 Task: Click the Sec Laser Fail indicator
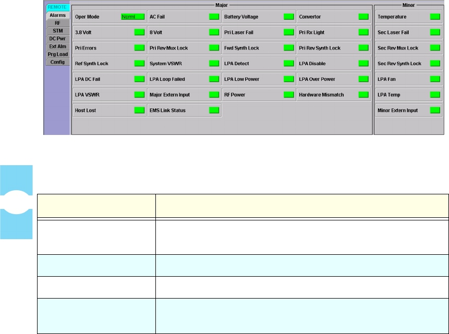pyautogui.click(x=435, y=32)
